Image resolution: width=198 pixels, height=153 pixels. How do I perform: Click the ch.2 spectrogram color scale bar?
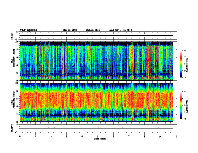click(x=181, y=105)
